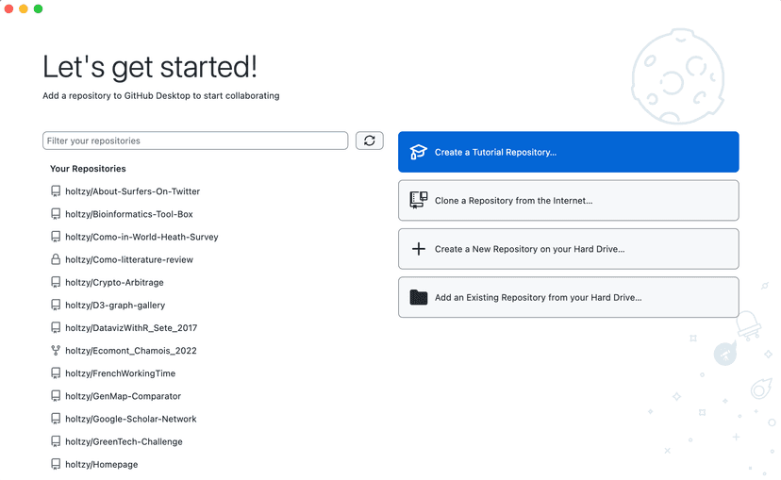This screenshot has width=781, height=480.
Task: Click the green fullscreen window button
Action: pos(39,9)
